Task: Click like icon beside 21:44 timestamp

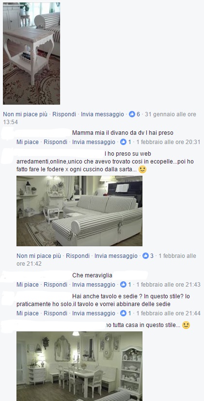Action: (123, 313)
